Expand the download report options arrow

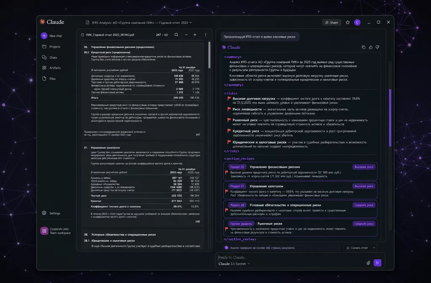coord(374,248)
